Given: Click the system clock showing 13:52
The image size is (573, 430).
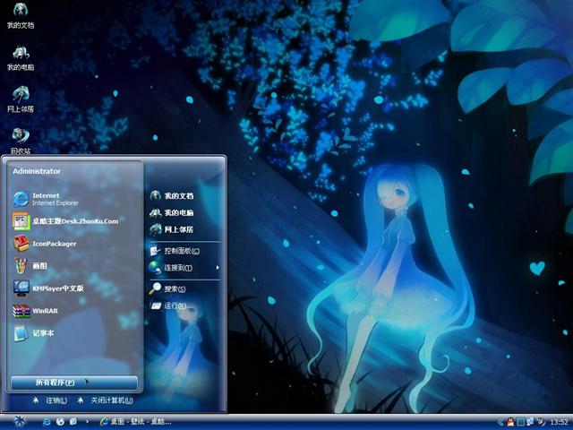Looking at the screenshot, I should click(559, 421).
